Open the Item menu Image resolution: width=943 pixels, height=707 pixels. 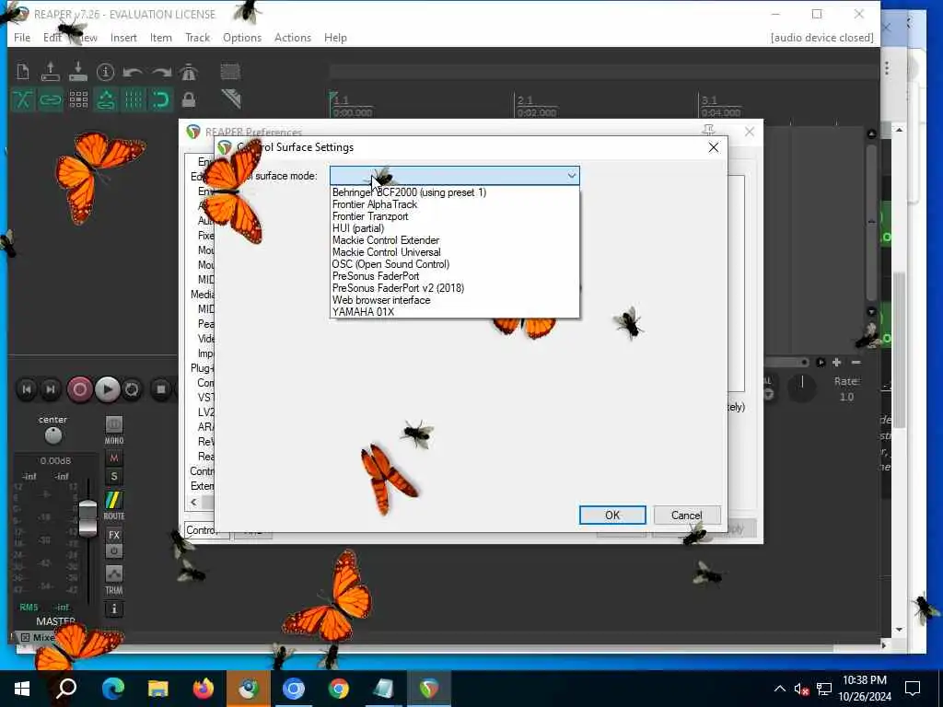(x=160, y=37)
